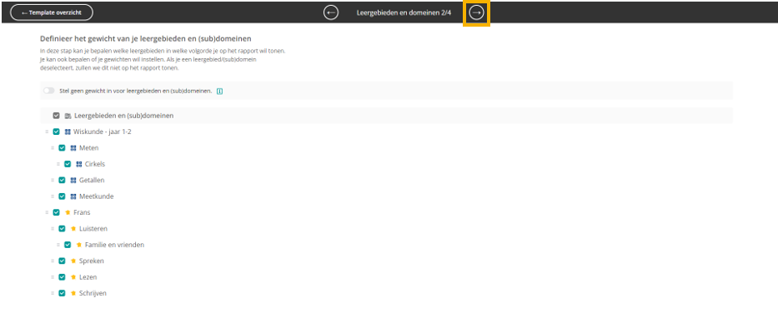Select the 'Meten' row label
Viewport: 778px width, 313px height.
pos(89,147)
